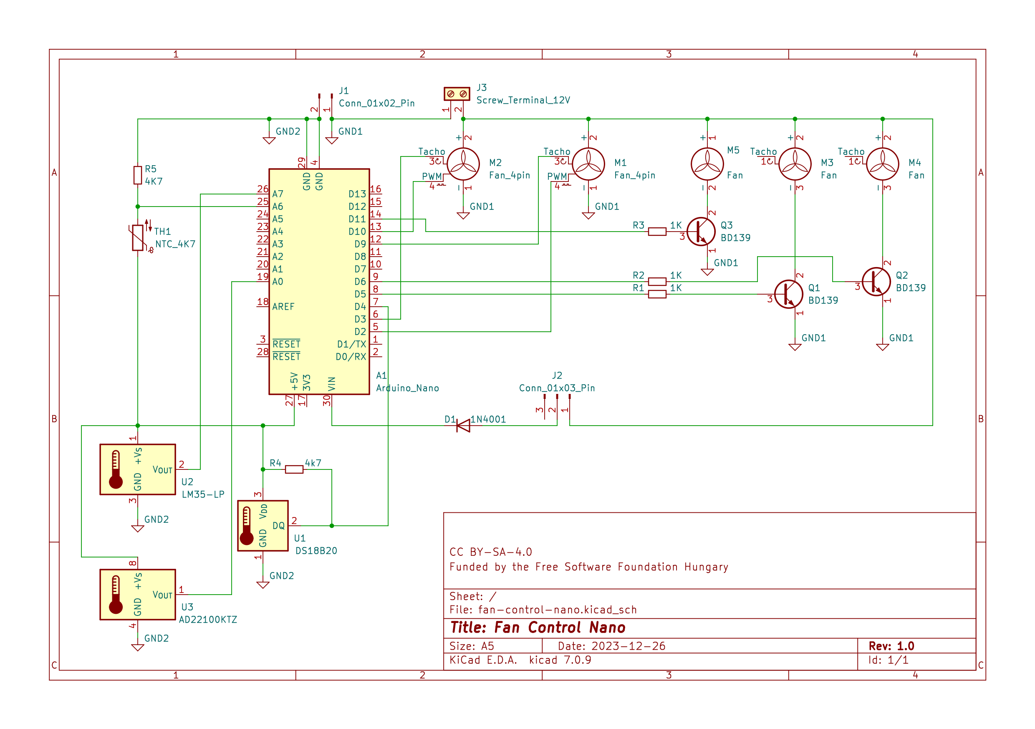
Task: Select the Q2 BD139 transistor symbol
Action: [x=876, y=282]
